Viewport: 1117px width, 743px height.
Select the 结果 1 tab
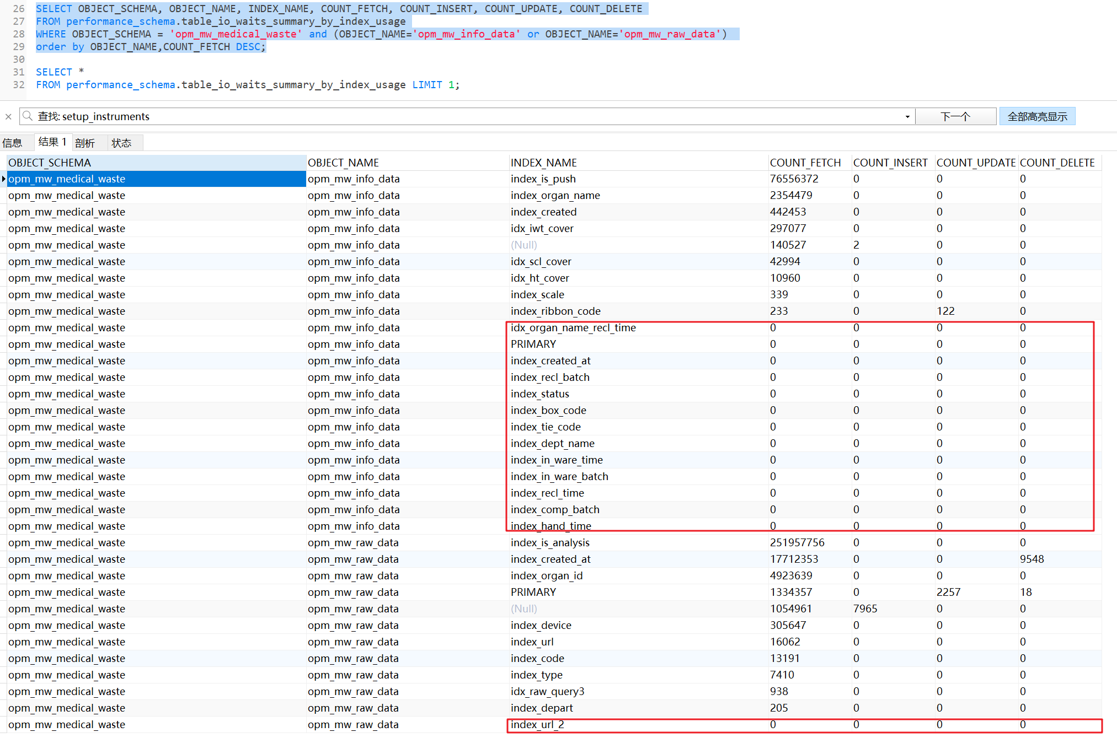(52, 142)
